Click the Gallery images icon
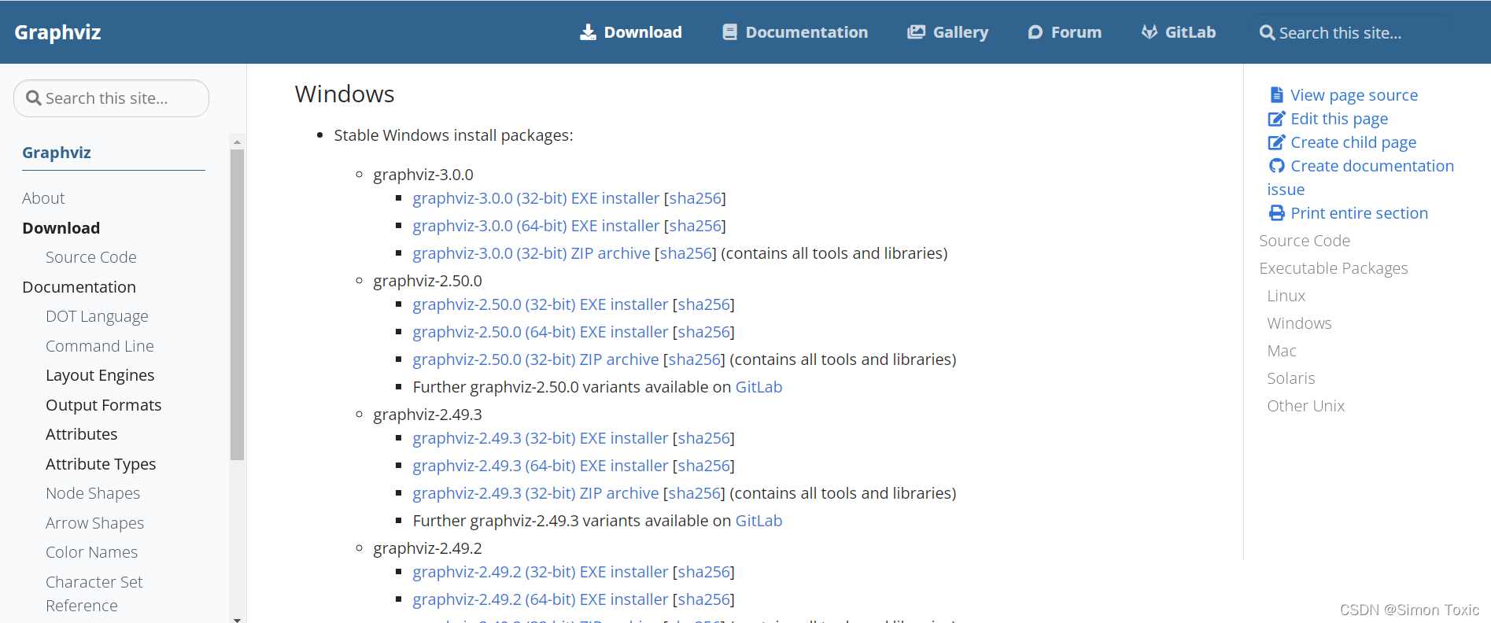Viewport: 1491px width, 623px height. tap(916, 32)
